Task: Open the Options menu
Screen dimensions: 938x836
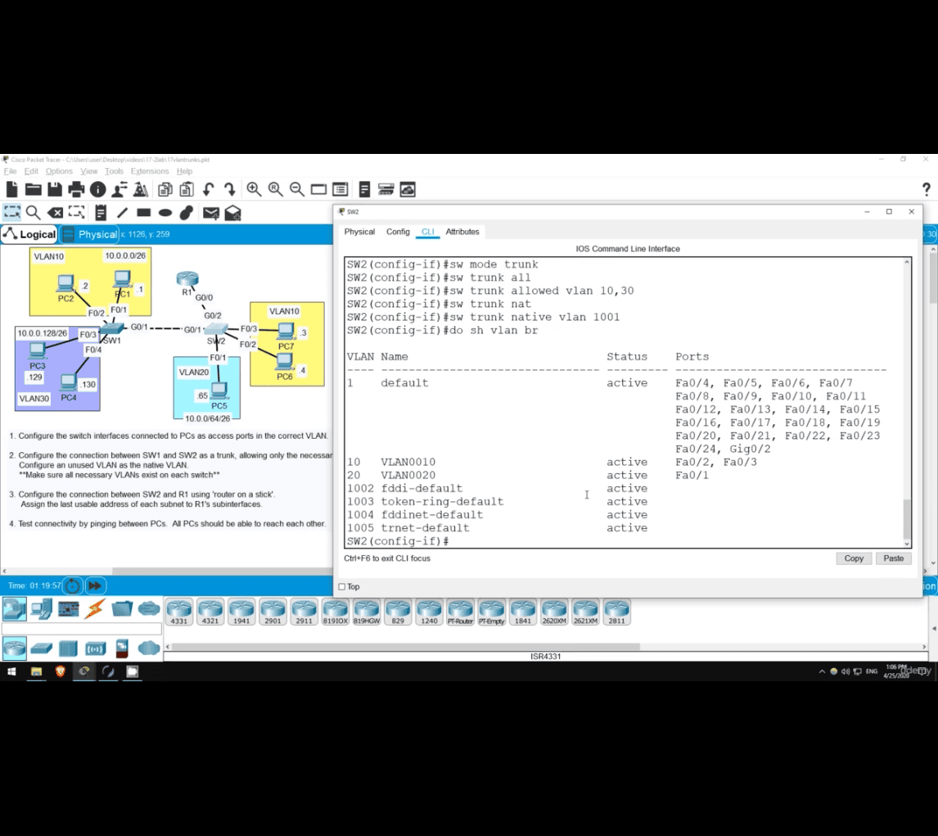Action: (x=59, y=171)
